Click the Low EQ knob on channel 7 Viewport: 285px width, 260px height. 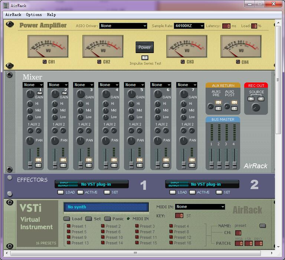(x=183, y=117)
